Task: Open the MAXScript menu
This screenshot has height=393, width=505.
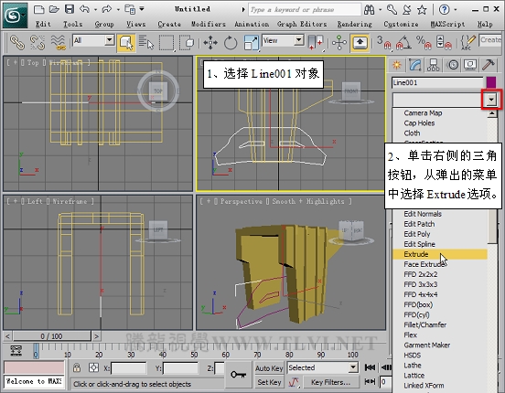Action: pyautogui.click(x=447, y=24)
